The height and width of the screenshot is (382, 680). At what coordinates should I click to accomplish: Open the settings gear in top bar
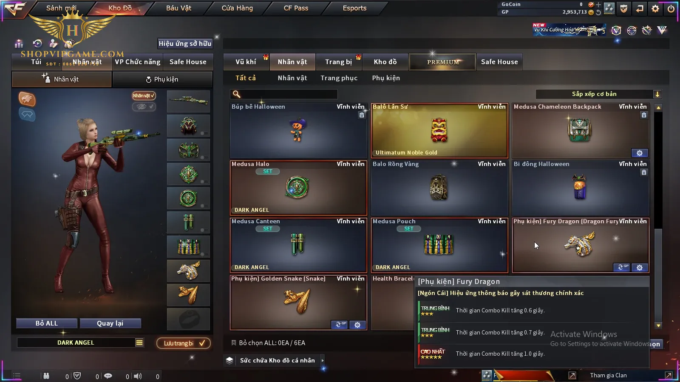click(x=655, y=8)
